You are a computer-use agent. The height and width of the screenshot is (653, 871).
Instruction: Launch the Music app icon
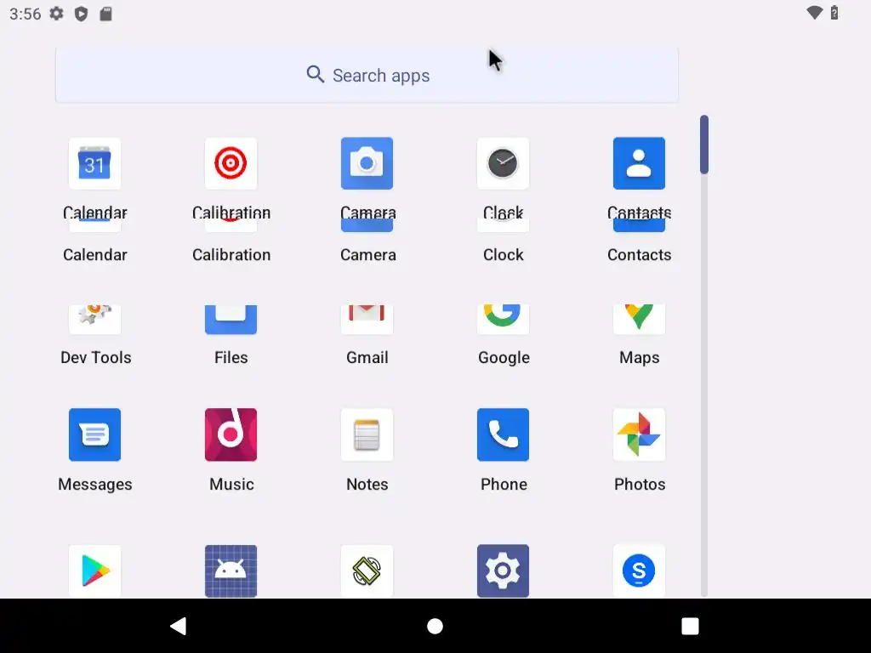(x=231, y=434)
